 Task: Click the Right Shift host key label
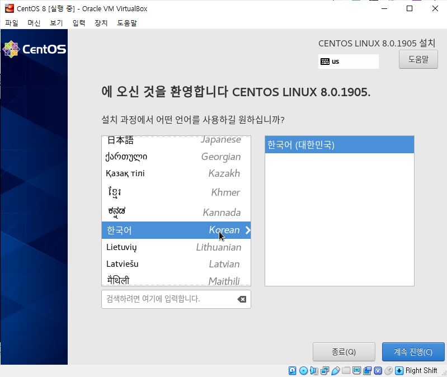pyautogui.click(x=421, y=370)
